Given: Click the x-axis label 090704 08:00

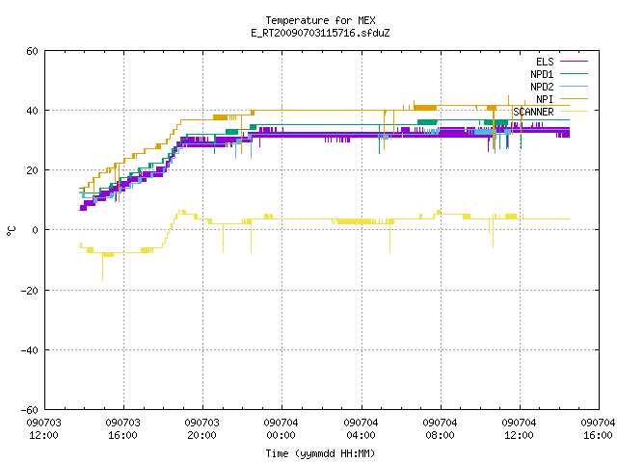Looking at the screenshot, I should click(440, 429).
